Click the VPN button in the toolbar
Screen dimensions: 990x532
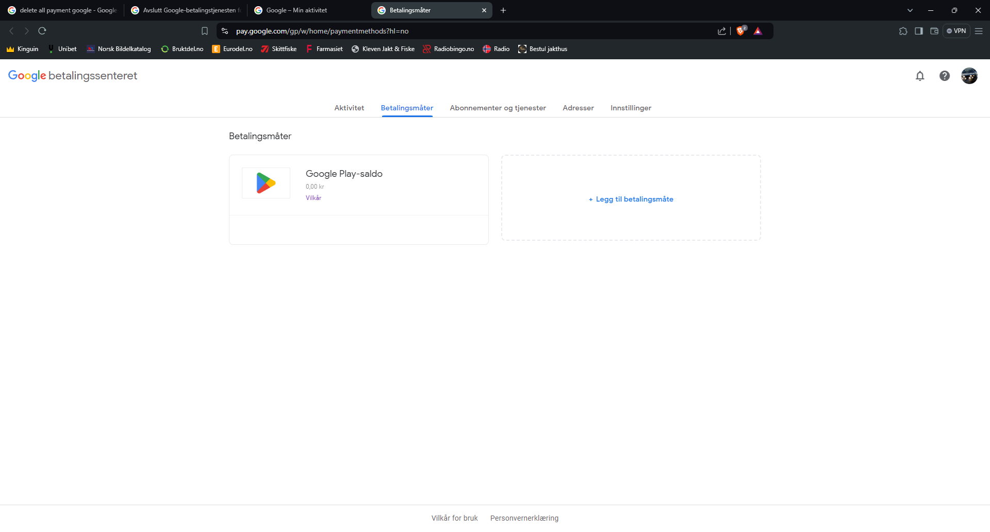pyautogui.click(x=956, y=31)
